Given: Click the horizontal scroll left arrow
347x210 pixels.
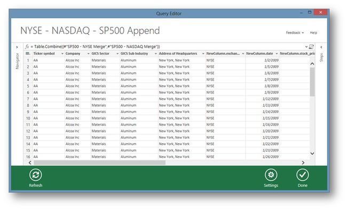Looking at the screenshot, I should [x=30, y=162].
